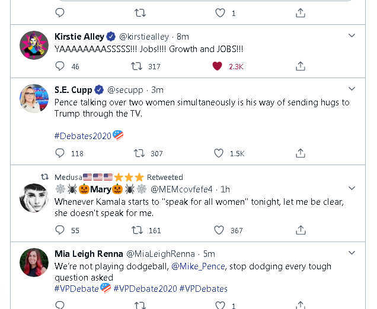Retweet S.E. Cupp's Pence tweet

click(x=140, y=153)
